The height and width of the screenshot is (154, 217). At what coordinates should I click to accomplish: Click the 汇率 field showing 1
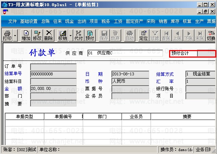(x=200, y=82)
